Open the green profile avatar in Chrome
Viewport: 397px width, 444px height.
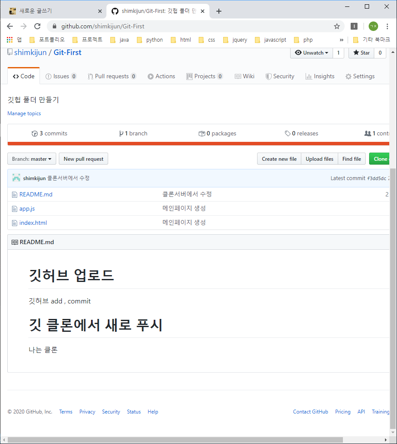point(373,26)
